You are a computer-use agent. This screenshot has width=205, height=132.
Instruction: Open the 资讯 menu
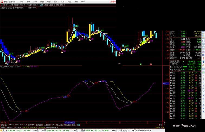[x=35, y=2]
